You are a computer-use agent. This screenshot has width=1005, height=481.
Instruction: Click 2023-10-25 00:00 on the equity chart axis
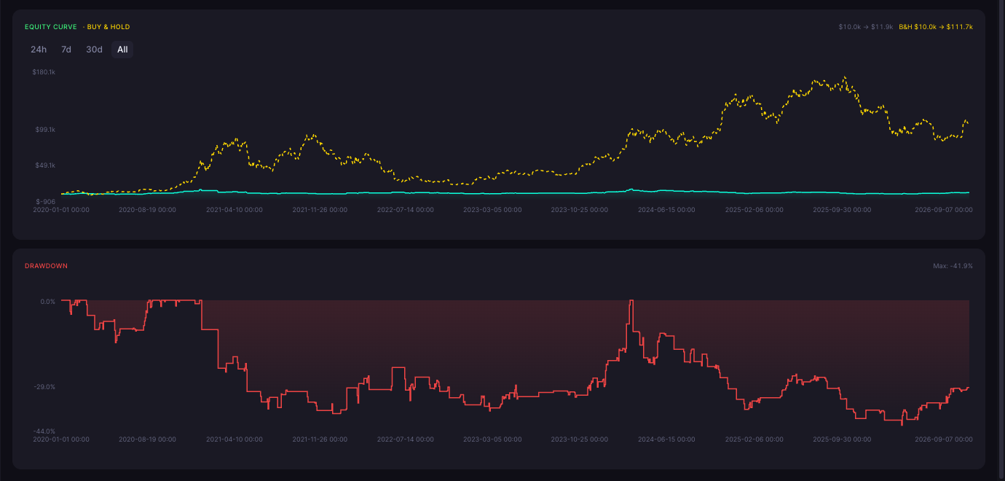point(580,210)
